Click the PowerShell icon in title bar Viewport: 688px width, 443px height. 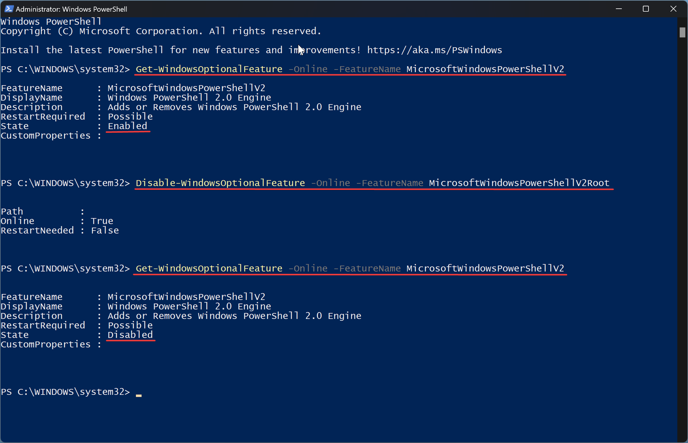pyautogui.click(x=9, y=9)
